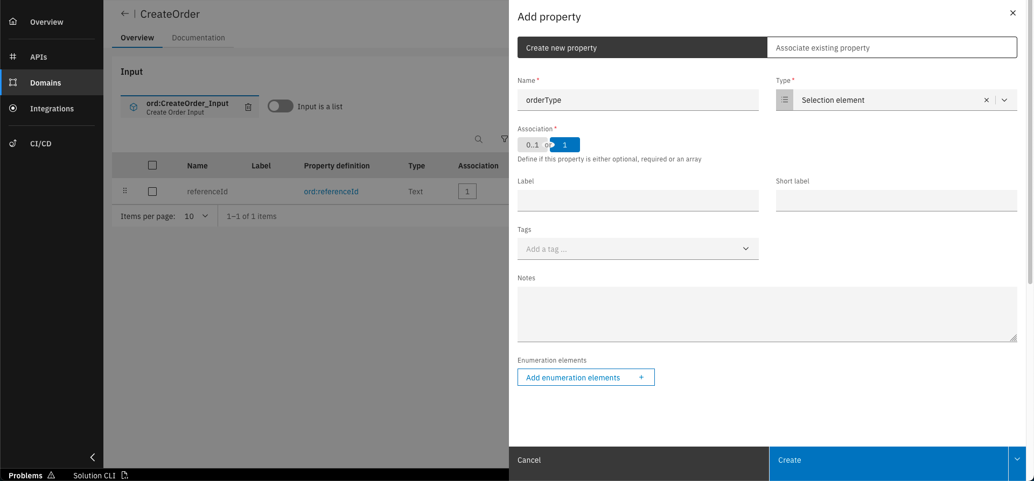Switch to Associate existing property tab
Screen dimensions: 1034x481
892,48
